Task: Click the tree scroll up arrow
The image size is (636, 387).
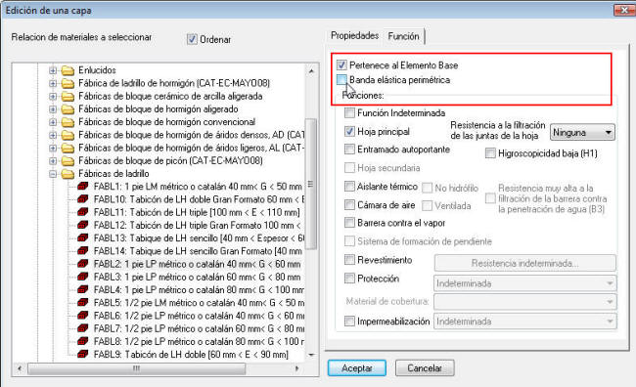Action: [x=311, y=71]
